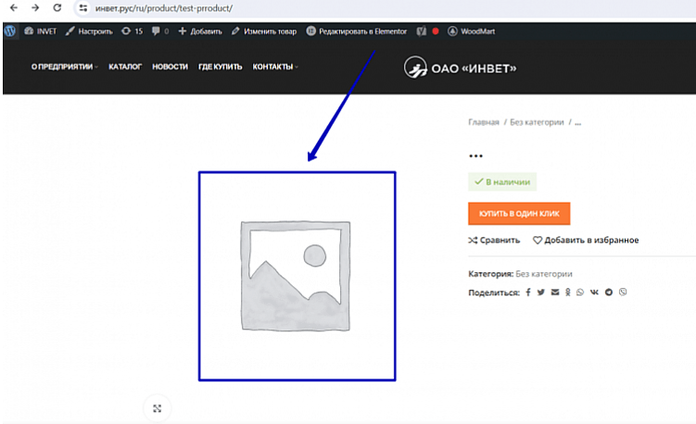Click the red status dot indicator
The height and width of the screenshot is (424, 696).
(436, 31)
